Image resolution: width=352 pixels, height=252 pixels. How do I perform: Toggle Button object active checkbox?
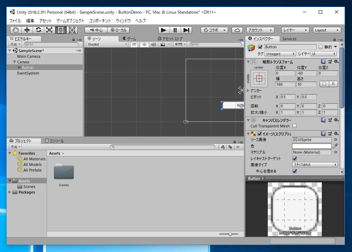click(260, 47)
